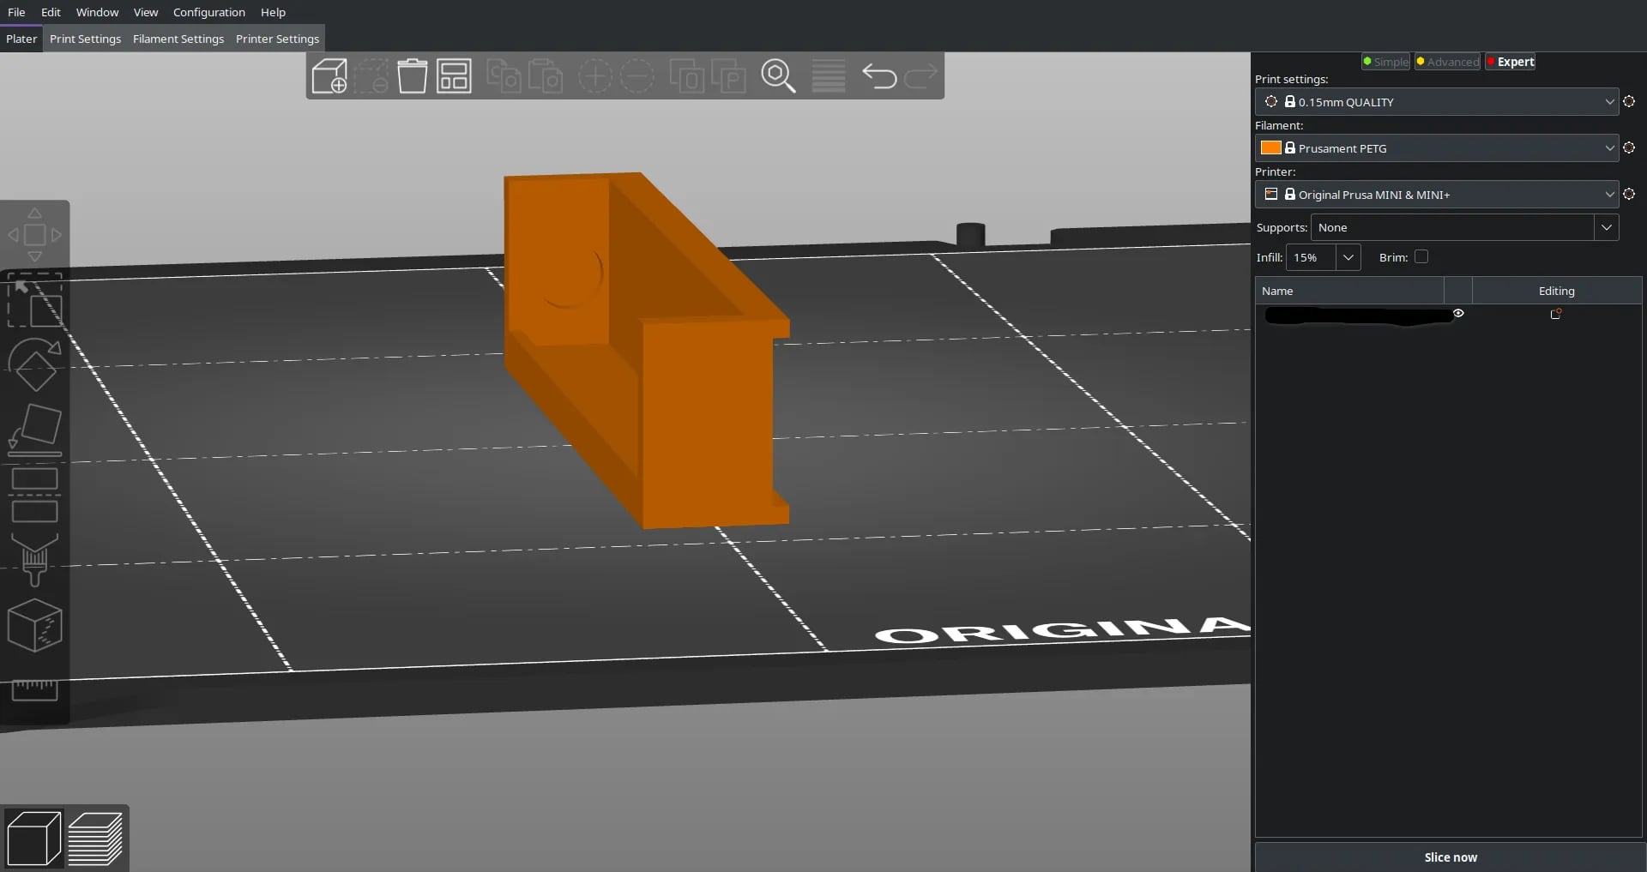
Task: Switch to sliced layers preview view
Action: tap(95, 838)
